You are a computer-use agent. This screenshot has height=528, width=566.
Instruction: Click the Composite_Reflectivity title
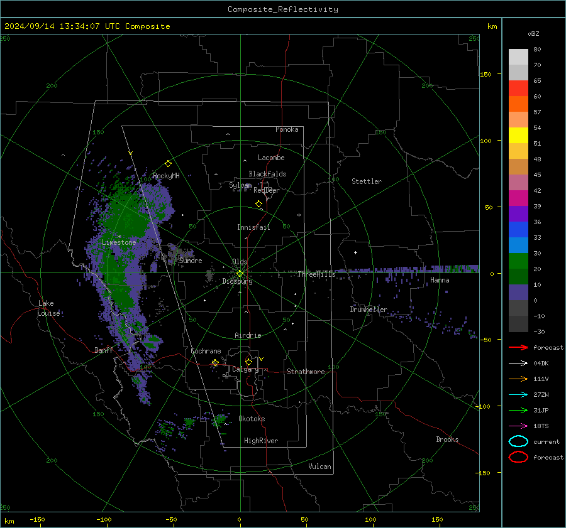282,9
